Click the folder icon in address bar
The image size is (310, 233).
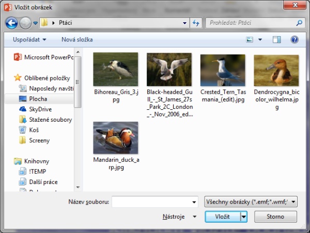point(44,23)
